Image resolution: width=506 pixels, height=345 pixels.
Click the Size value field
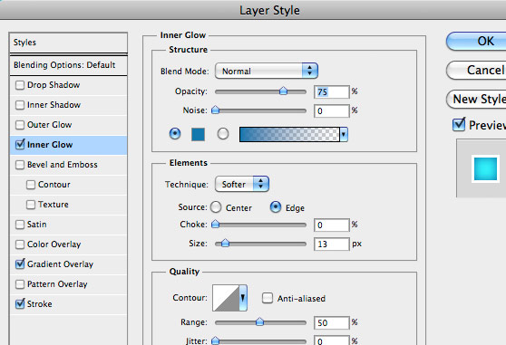(332, 244)
